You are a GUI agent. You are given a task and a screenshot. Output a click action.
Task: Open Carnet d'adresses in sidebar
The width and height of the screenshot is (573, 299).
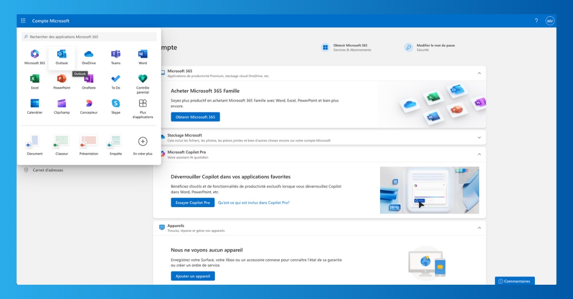[x=48, y=170]
